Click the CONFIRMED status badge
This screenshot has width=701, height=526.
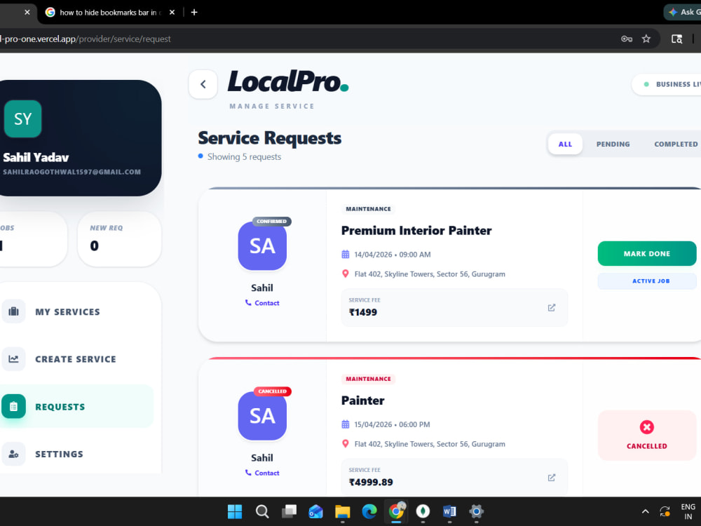tap(272, 222)
